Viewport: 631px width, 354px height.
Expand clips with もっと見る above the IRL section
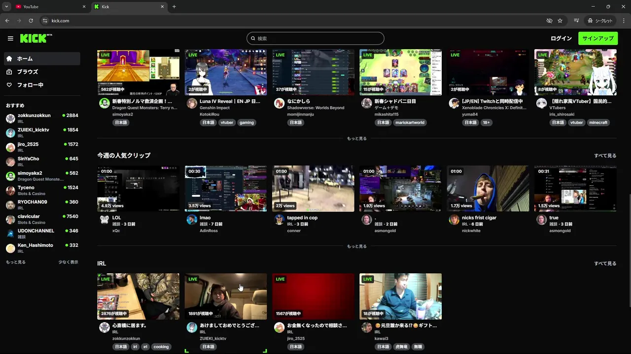[356, 246]
